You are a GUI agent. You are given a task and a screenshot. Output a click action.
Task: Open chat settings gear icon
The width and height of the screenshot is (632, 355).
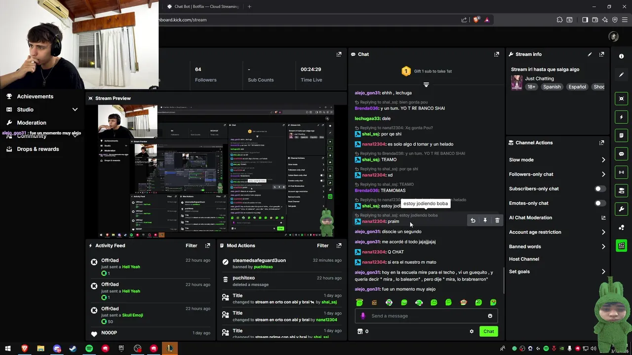click(x=472, y=331)
